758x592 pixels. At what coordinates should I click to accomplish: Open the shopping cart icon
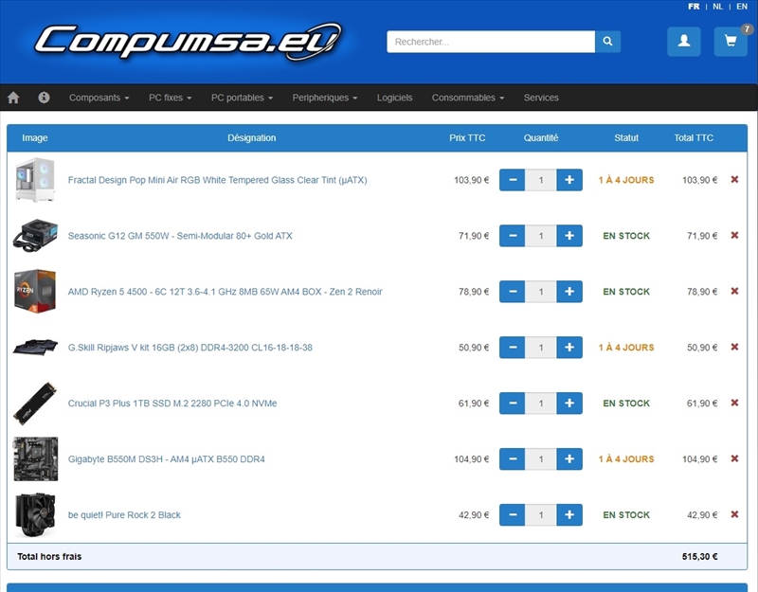(x=731, y=42)
